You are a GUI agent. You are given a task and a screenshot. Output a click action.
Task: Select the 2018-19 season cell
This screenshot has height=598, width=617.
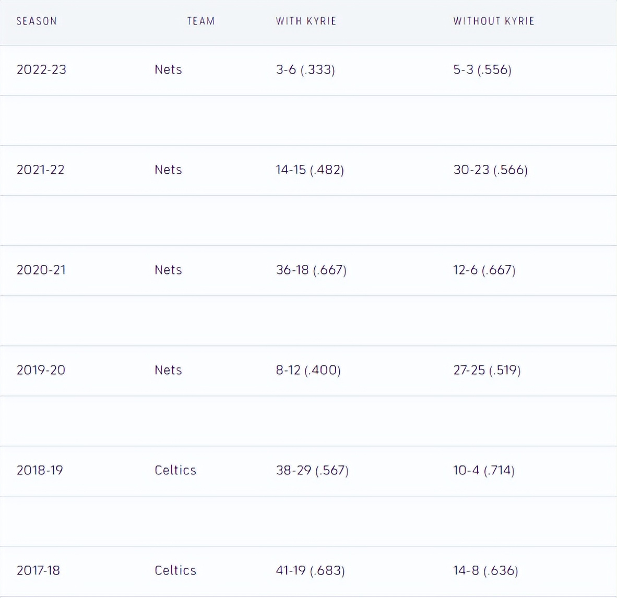[x=40, y=470]
